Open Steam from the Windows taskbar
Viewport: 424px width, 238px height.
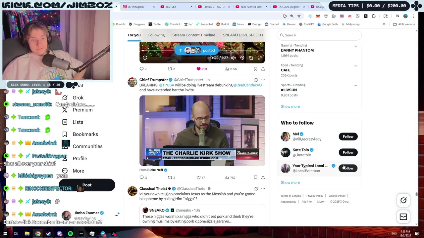49,234
